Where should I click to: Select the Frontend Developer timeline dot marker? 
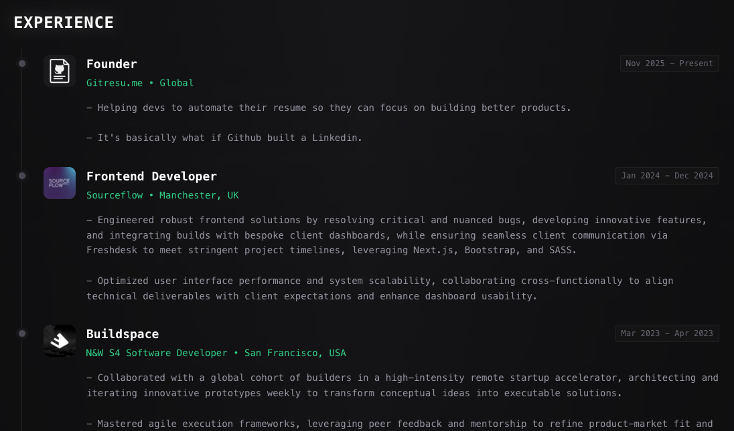tap(22, 176)
